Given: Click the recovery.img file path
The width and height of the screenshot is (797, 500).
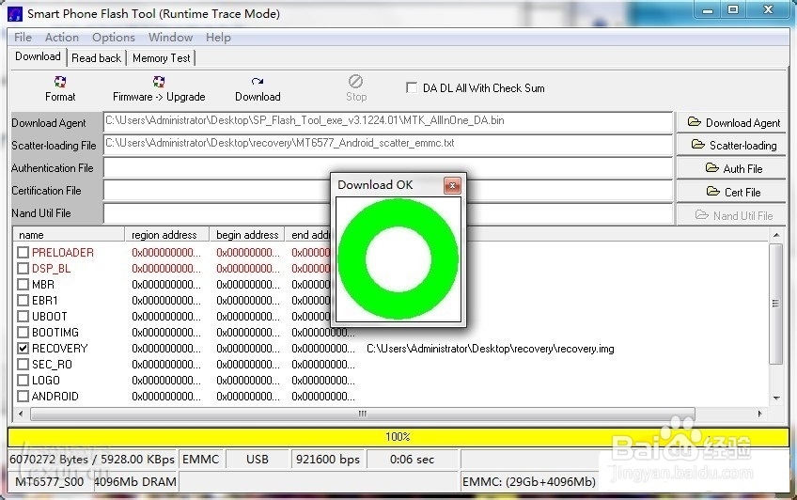Looking at the screenshot, I should 490,349.
